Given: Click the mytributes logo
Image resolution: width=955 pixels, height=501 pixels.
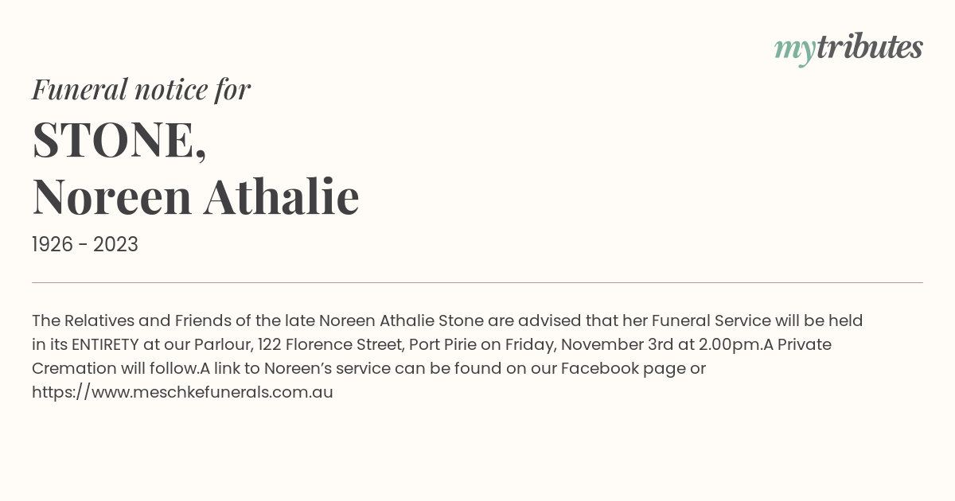Looking at the screenshot, I should pyautogui.click(x=848, y=49).
